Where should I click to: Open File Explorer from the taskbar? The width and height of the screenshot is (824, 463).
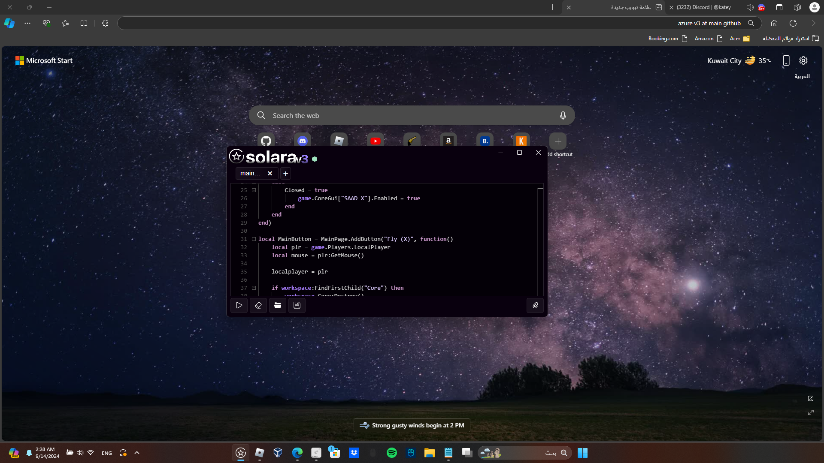[x=430, y=453]
